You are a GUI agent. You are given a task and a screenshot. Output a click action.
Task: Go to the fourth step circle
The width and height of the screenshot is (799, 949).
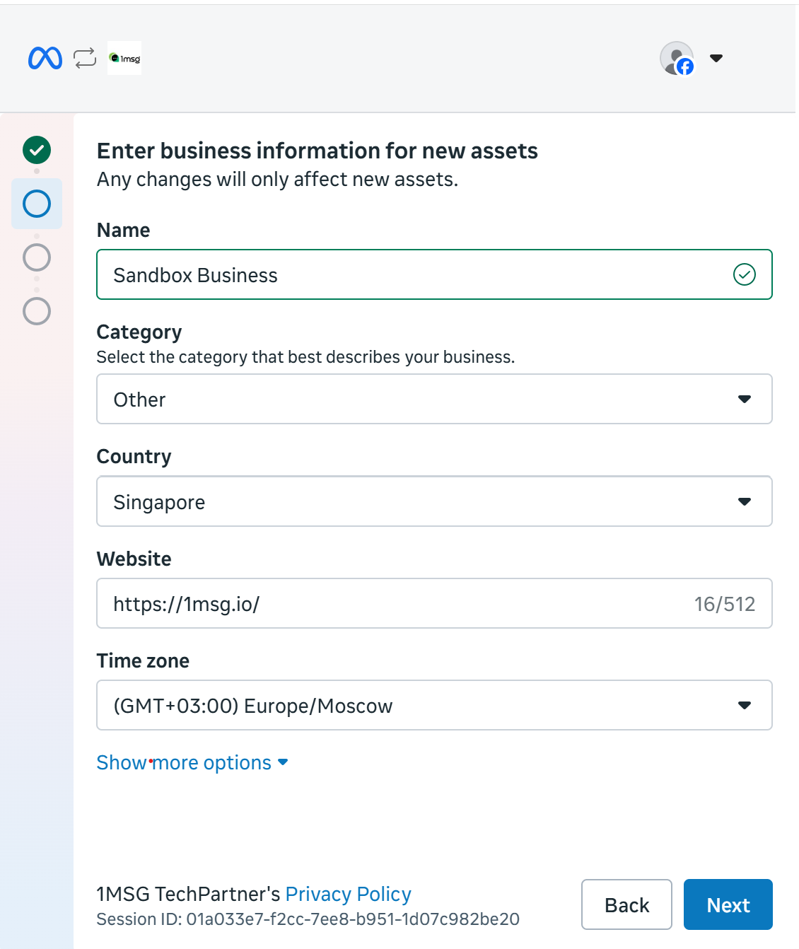point(37,311)
